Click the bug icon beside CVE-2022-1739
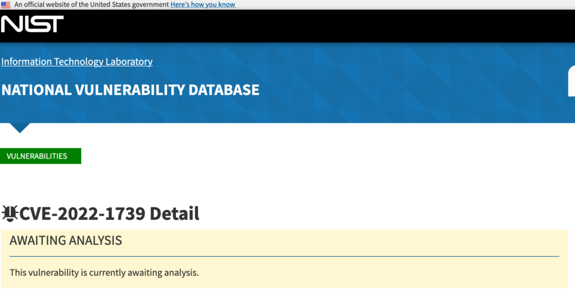 click(10, 214)
